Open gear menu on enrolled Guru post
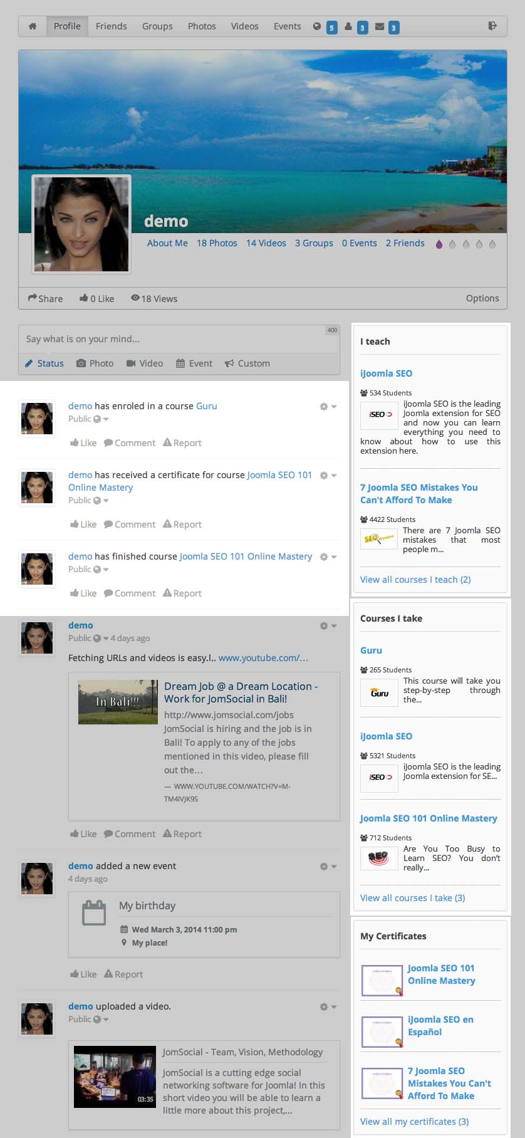Image resolution: width=525 pixels, height=1138 pixels. (x=328, y=407)
